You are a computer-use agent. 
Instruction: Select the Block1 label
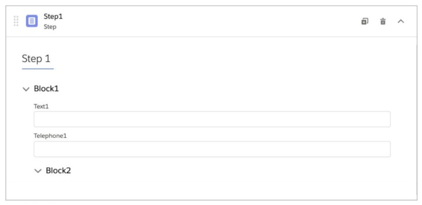click(x=46, y=89)
